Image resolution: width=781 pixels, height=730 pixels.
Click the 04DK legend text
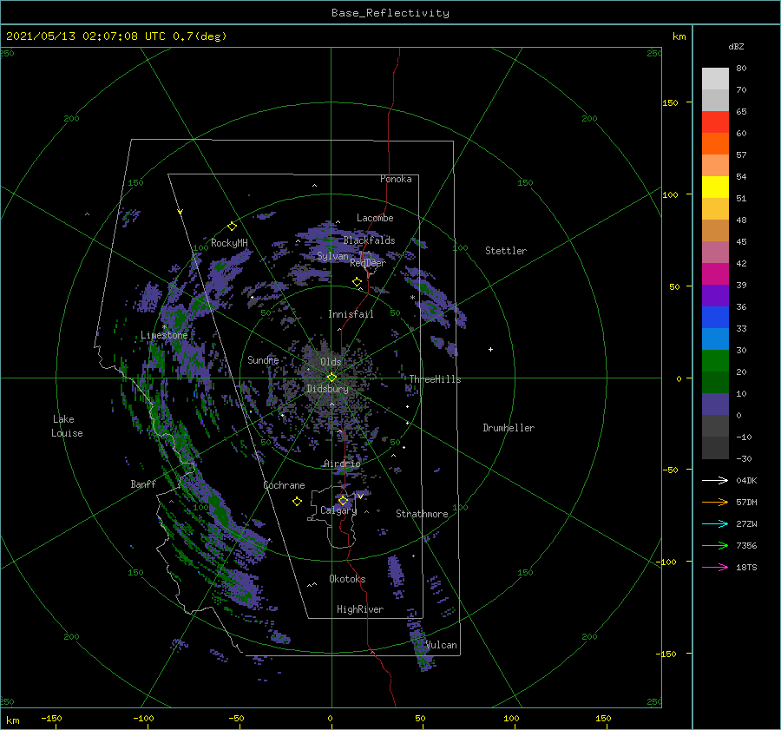click(746, 480)
